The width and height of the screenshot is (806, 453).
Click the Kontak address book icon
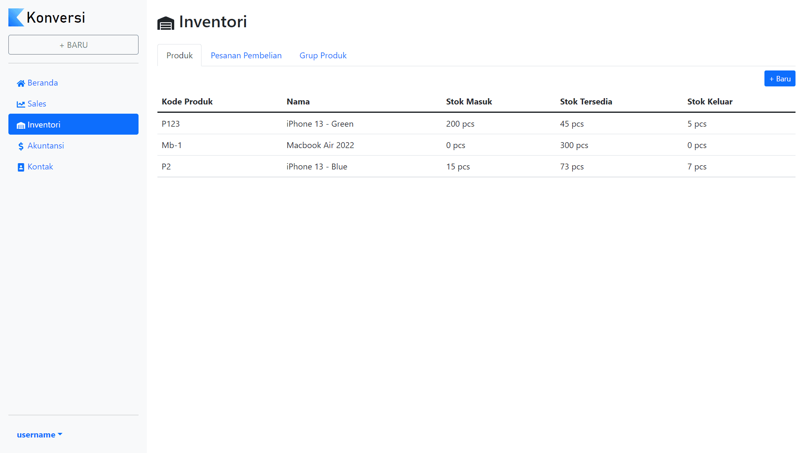(21, 167)
